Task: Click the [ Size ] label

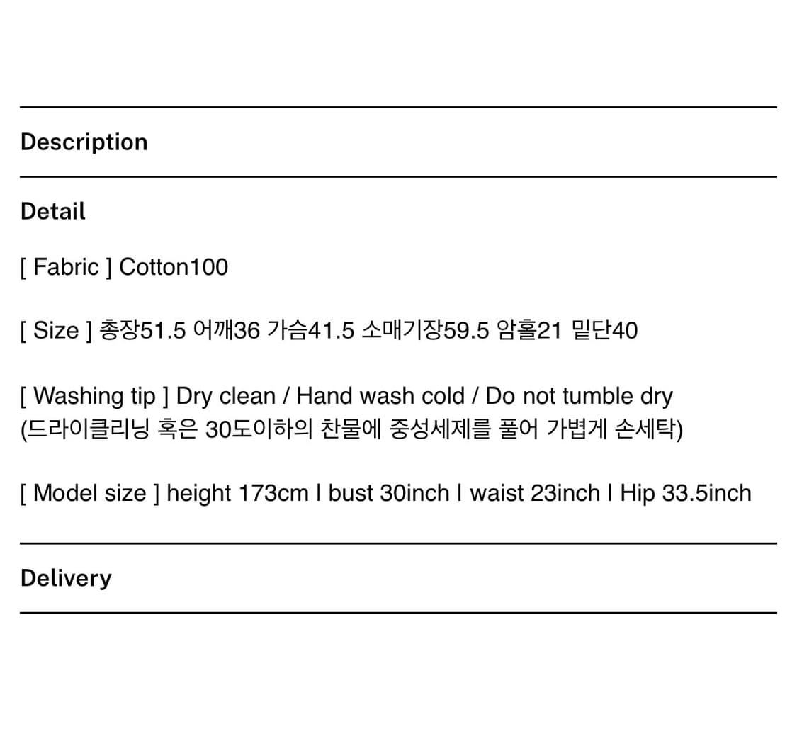Action: tap(56, 330)
